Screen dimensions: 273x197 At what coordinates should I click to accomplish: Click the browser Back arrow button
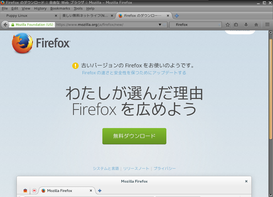click(5, 25)
